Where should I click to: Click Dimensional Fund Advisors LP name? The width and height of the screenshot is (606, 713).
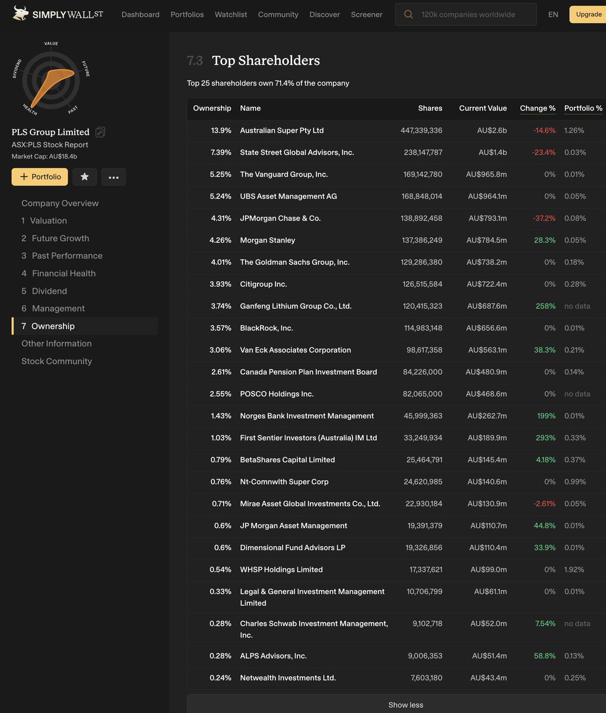(293, 548)
